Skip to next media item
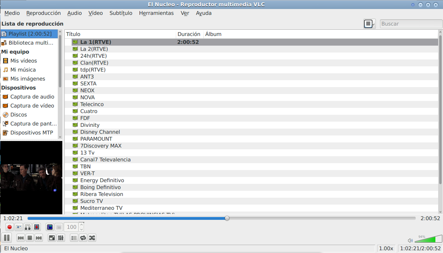Image resolution: width=443 pixels, height=253 pixels. (x=39, y=238)
